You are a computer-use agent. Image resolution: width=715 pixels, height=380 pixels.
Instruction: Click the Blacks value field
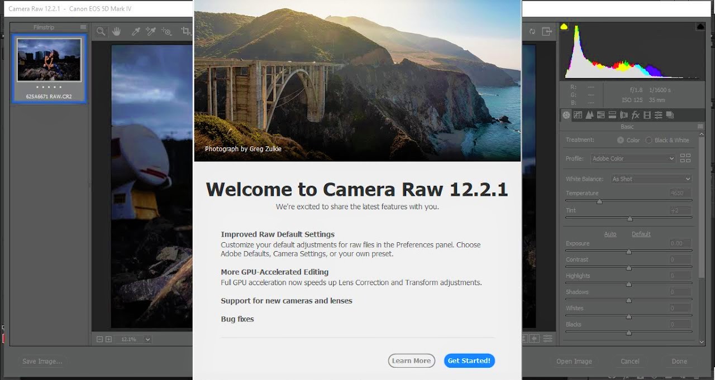(680, 324)
